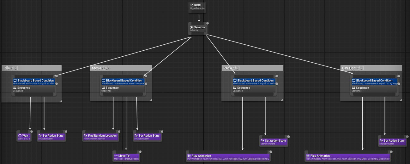Image resolution: width=410 pixels, height=164 pixels.
Task: Click 'ActionState Is Equal To Lay Egg' text
Action: (380, 84)
